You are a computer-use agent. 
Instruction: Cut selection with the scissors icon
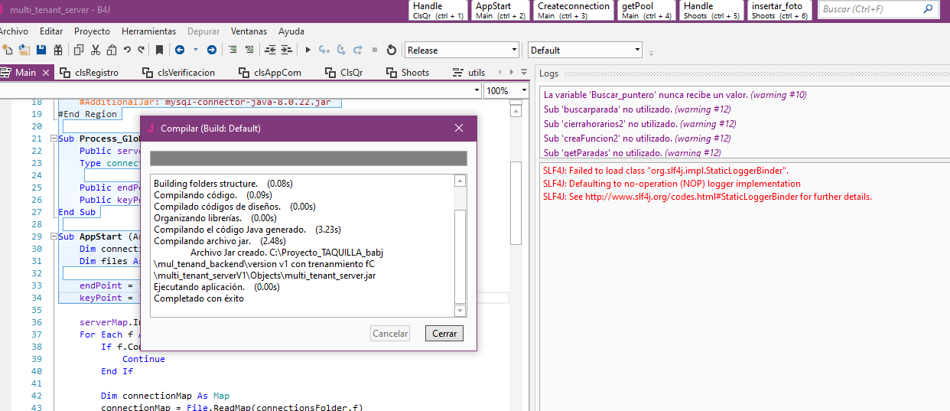(96, 50)
